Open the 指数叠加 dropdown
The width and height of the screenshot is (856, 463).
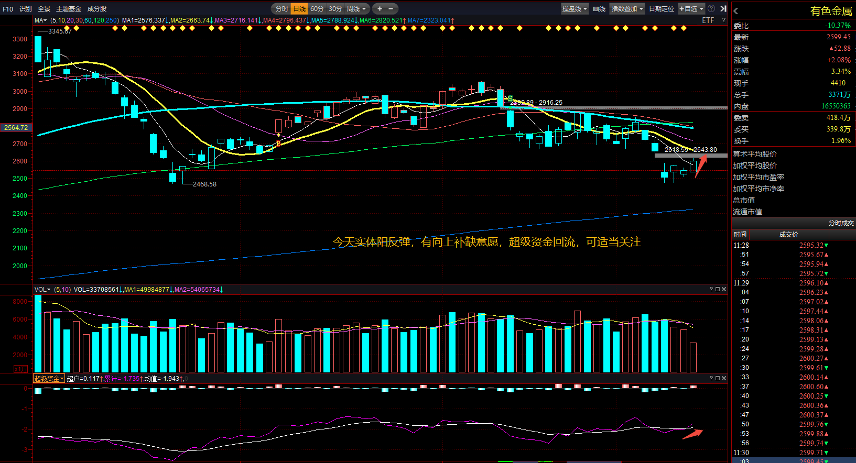pyautogui.click(x=627, y=9)
